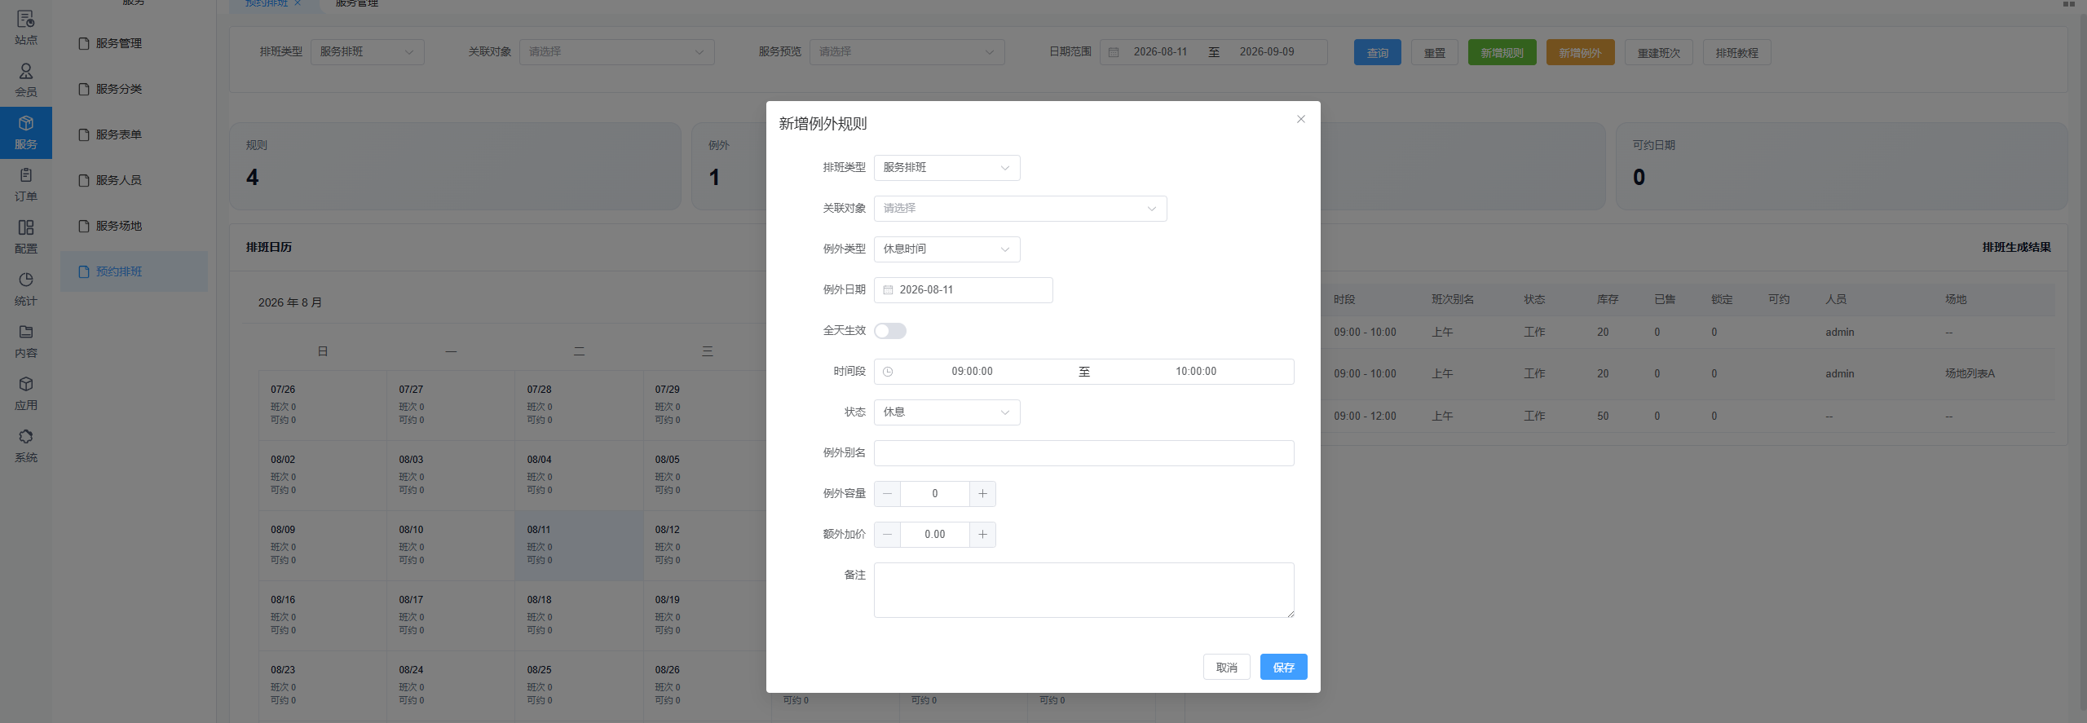Increase the 额外加价 amount
2087x723 pixels.
point(982,535)
